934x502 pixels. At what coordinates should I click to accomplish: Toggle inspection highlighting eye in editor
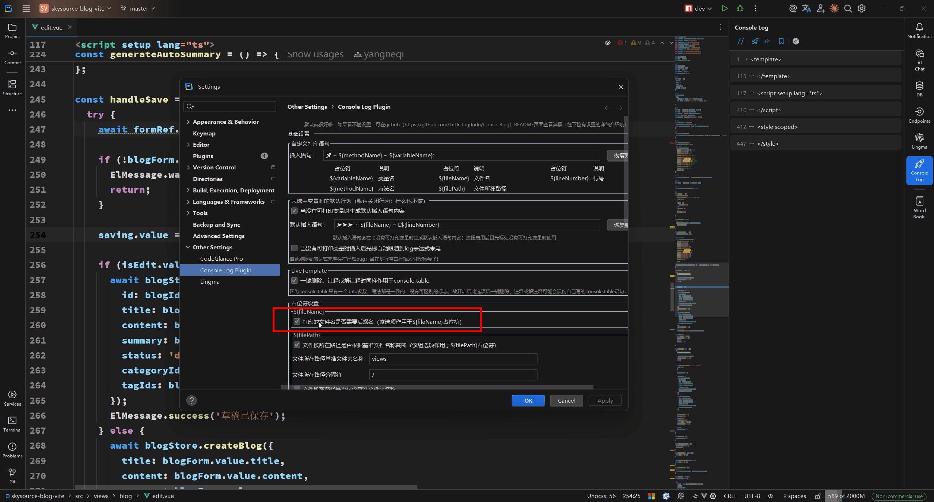[608, 43]
